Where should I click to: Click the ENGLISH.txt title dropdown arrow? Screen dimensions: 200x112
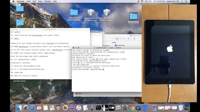click(57, 30)
